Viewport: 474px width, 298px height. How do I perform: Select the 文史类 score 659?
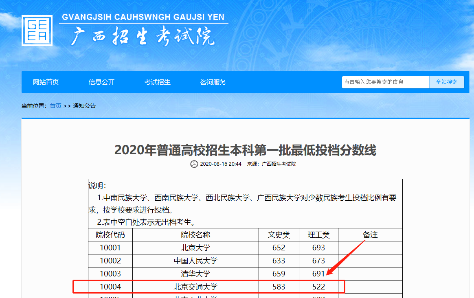point(279,274)
